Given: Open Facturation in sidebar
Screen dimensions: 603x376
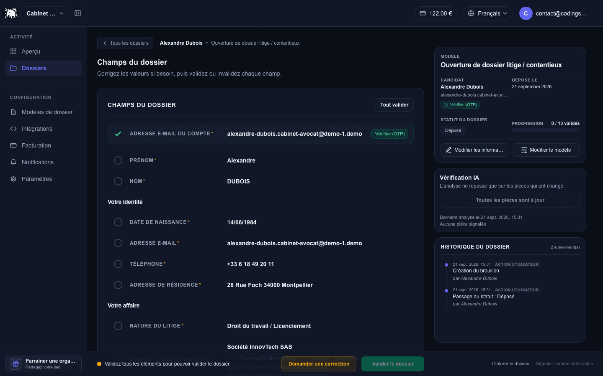Looking at the screenshot, I should click(x=43, y=145).
